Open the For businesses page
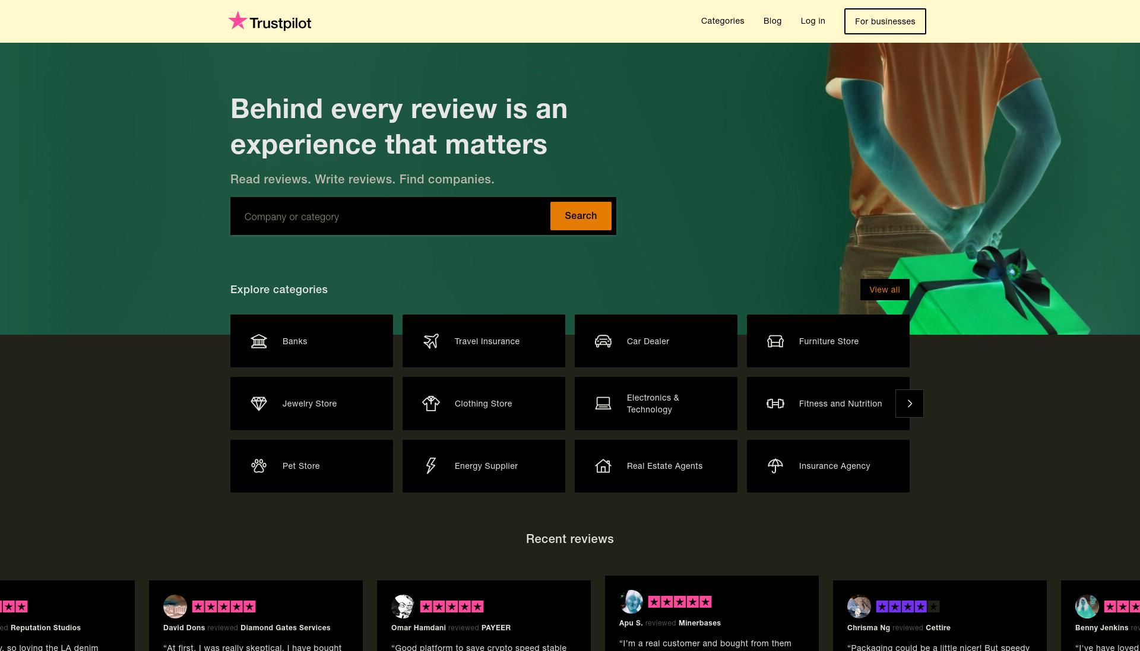The height and width of the screenshot is (651, 1140). pyautogui.click(x=885, y=21)
